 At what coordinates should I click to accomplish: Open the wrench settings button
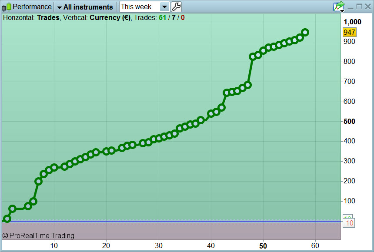coord(176,7)
